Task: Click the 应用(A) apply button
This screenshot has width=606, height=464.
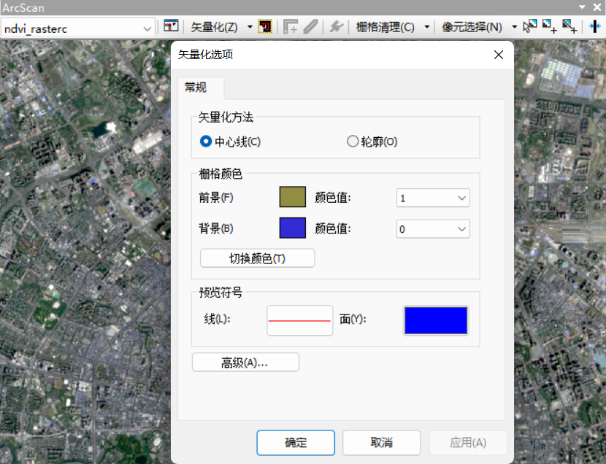Action: [467, 442]
